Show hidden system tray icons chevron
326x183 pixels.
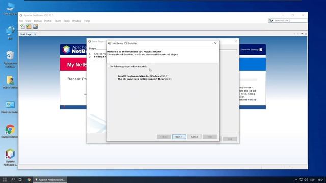click(x=295, y=179)
